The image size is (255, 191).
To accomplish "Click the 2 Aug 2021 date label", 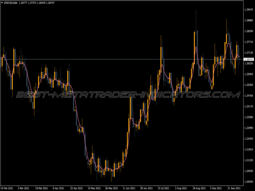I will 181,188.
